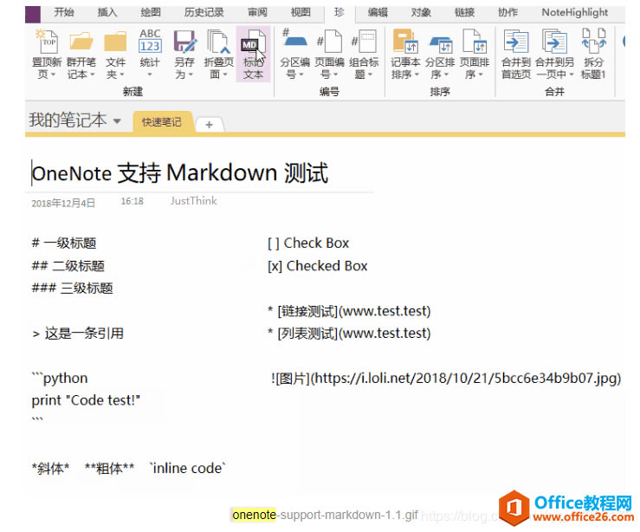Viewport: 640px width, 532px height.
Task: Switch to the 视图 ribbon tab
Action: click(301, 12)
